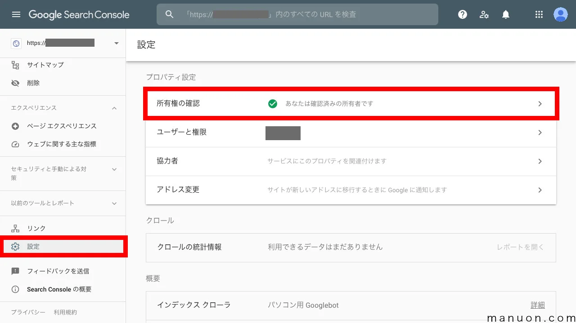The height and width of the screenshot is (323, 576).
Task: Click the インデックス クローラ label
Action: (x=194, y=305)
